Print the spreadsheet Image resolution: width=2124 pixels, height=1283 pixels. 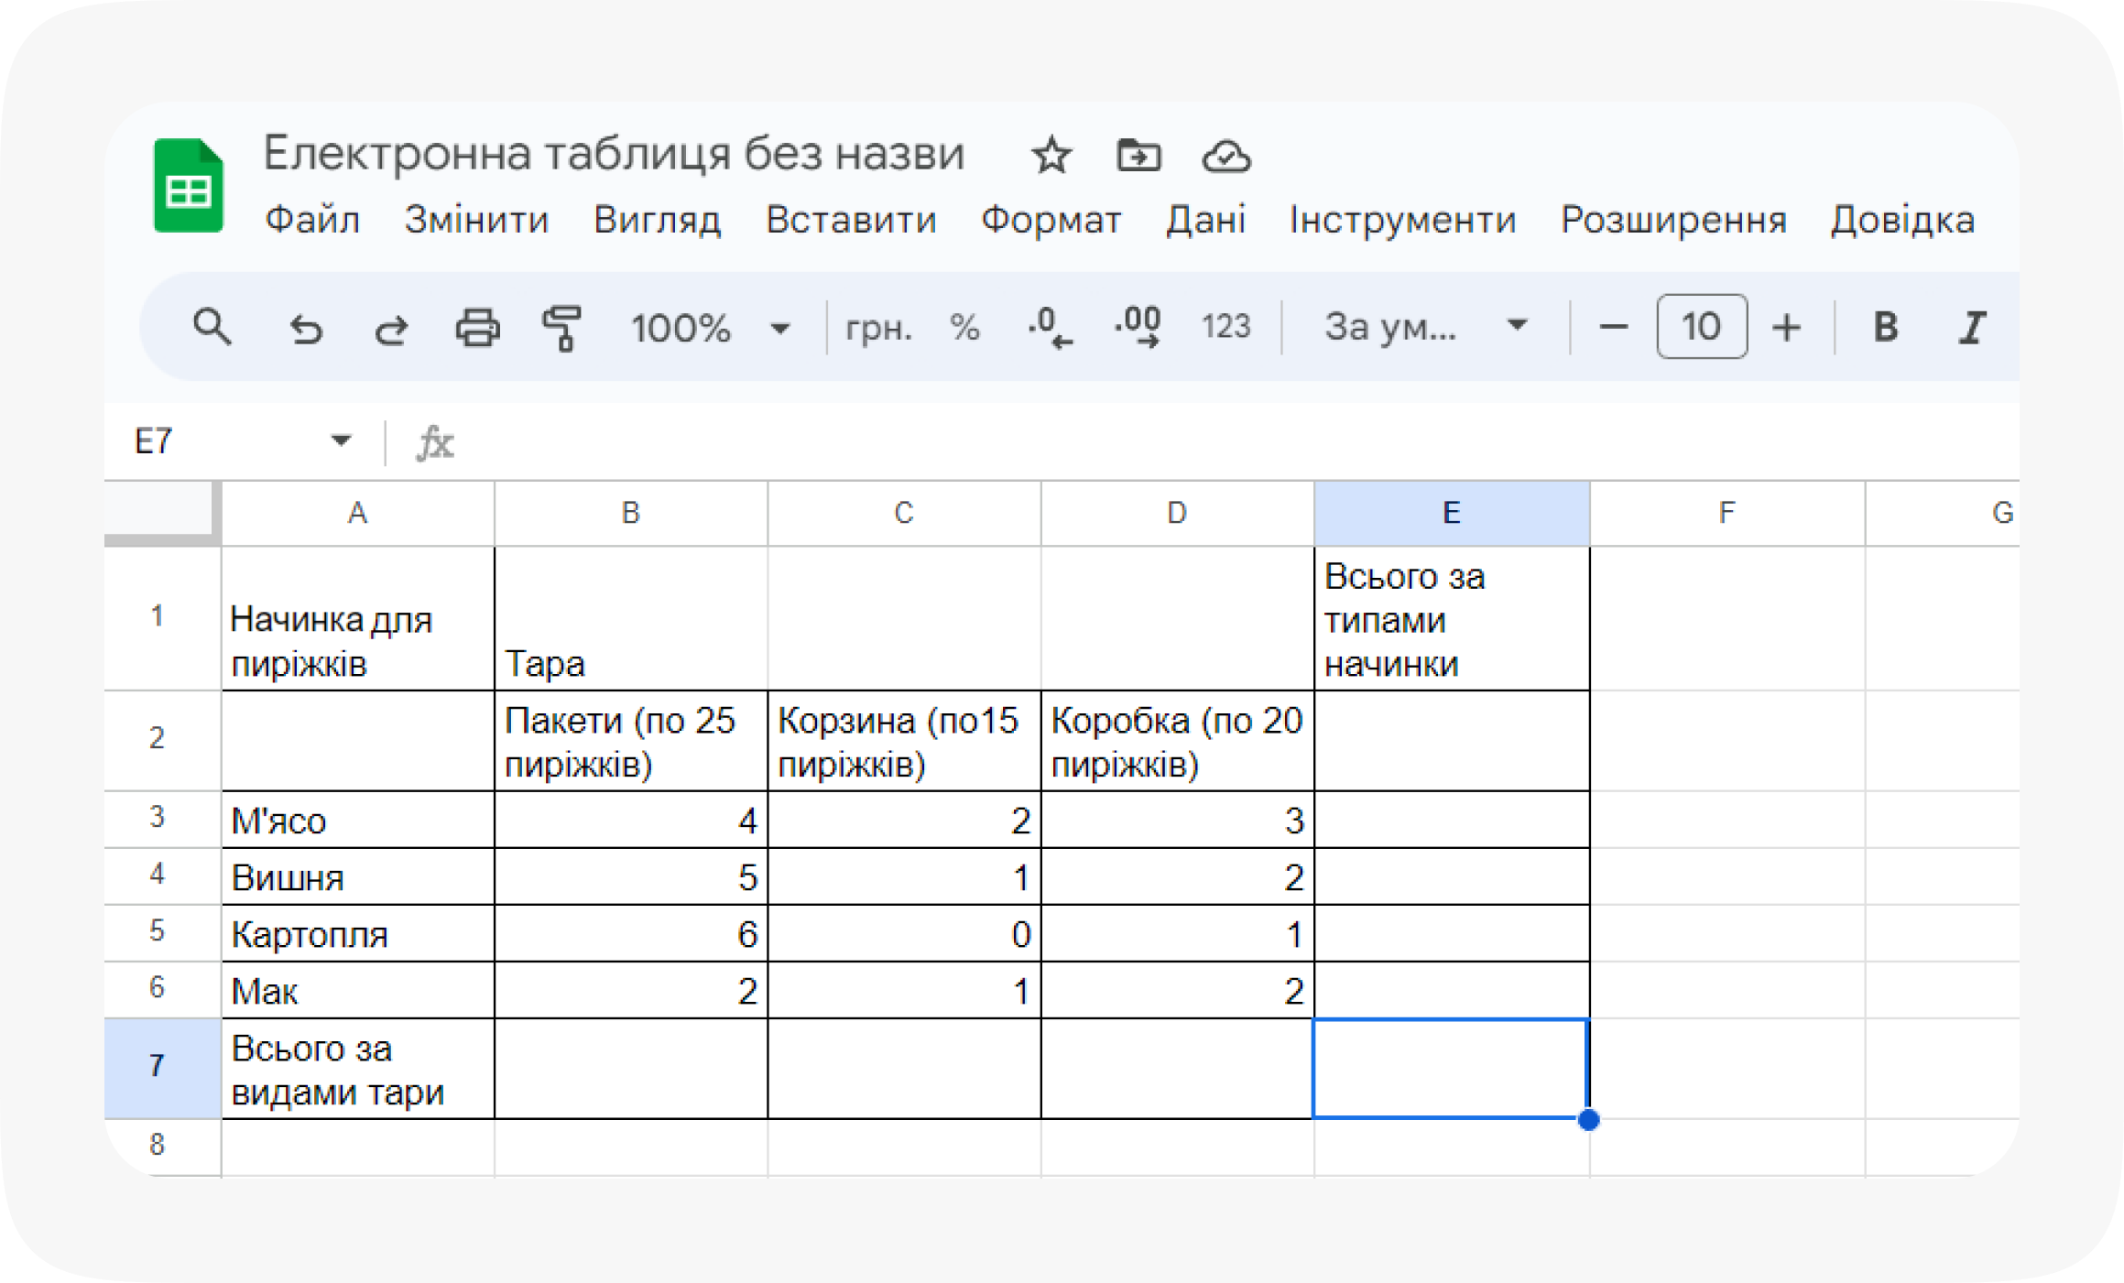(477, 328)
